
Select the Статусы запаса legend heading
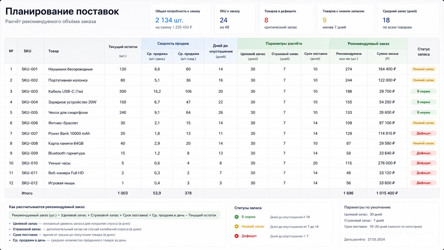248,208
